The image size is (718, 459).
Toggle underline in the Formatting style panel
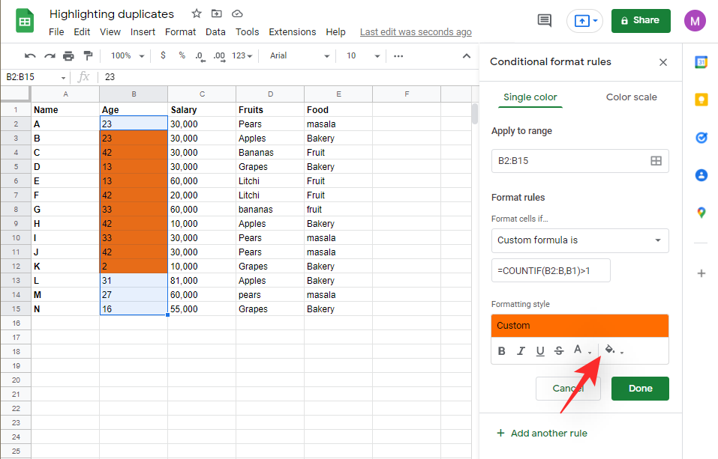point(540,350)
